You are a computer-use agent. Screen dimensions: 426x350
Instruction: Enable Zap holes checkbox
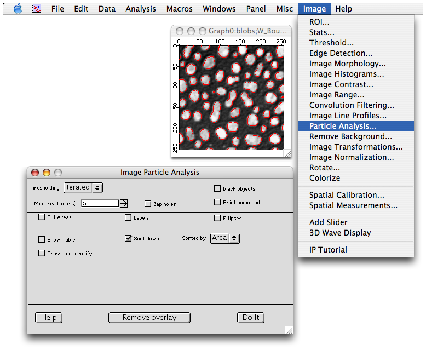(148, 204)
